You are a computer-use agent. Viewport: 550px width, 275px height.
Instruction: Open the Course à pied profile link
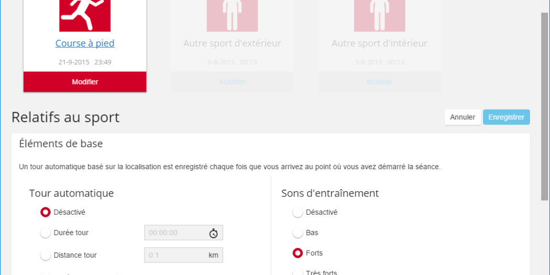point(85,43)
